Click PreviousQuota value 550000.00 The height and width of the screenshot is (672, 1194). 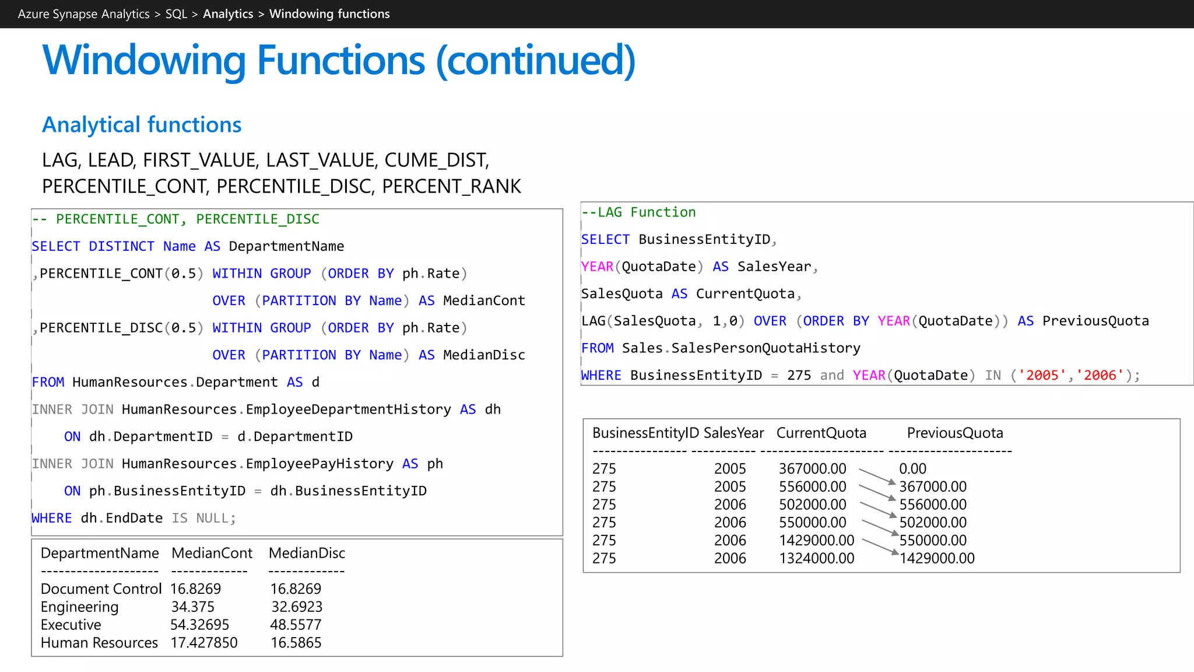click(x=933, y=540)
